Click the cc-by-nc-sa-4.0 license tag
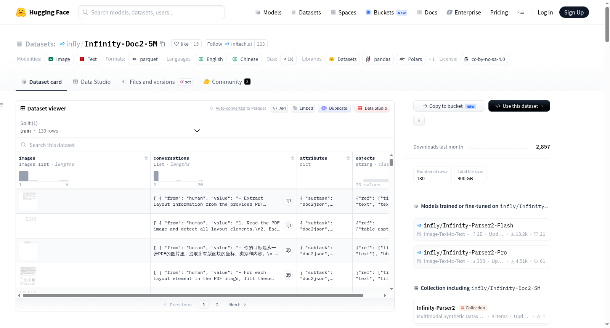The image size is (610, 328). pos(485,59)
